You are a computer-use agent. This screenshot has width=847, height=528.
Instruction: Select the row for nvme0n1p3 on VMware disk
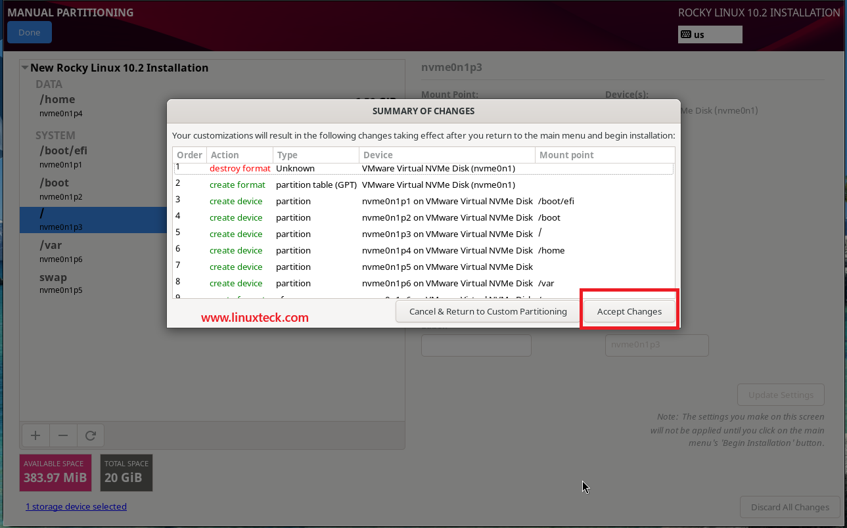(x=424, y=234)
